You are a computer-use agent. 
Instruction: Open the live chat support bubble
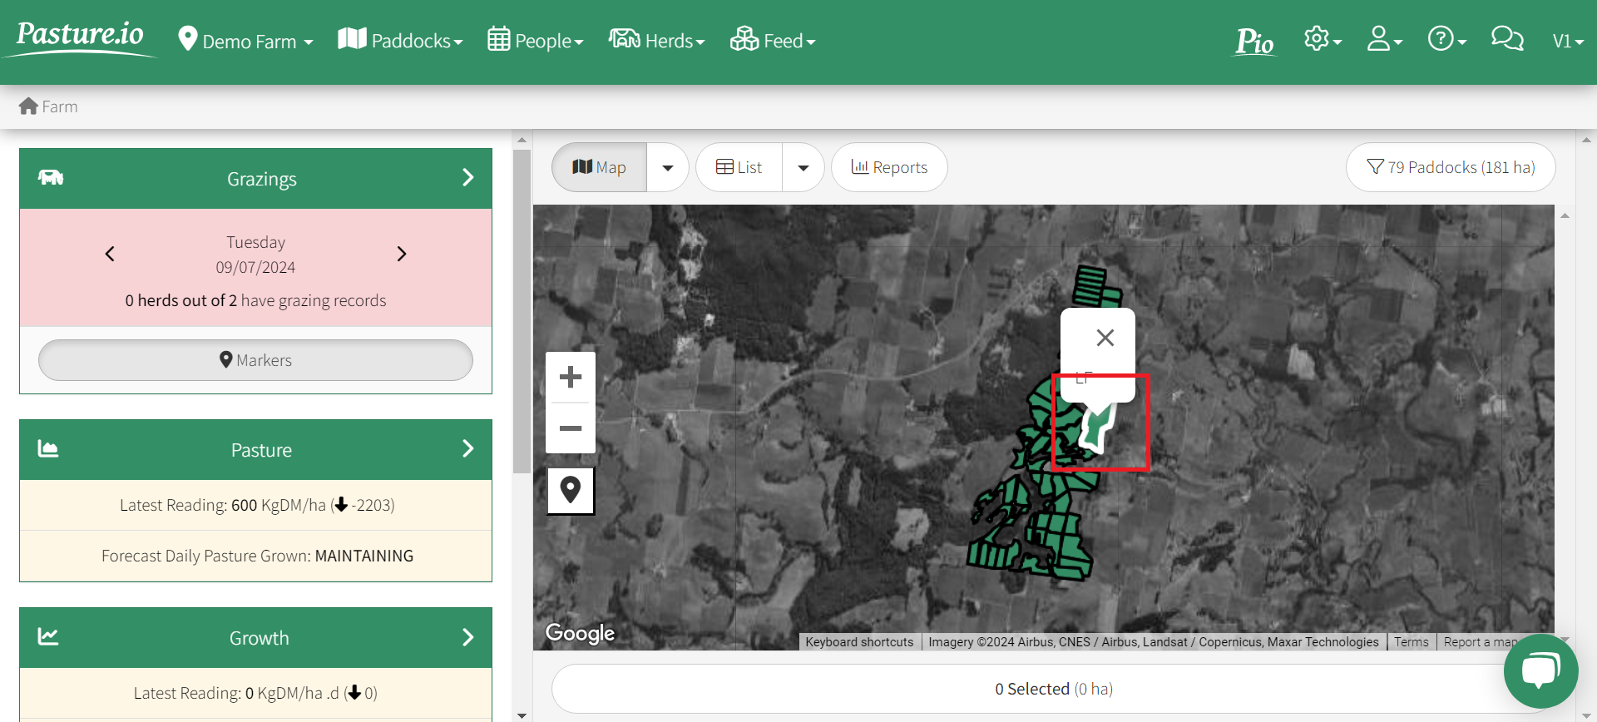pos(1540,670)
